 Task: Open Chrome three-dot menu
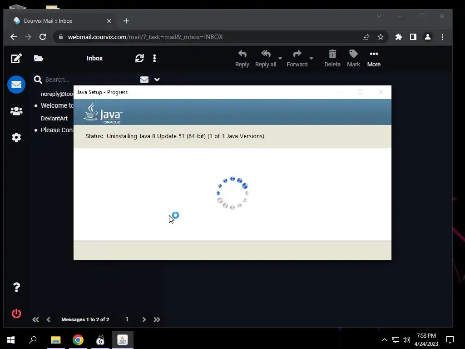click(x=442, y=37)
